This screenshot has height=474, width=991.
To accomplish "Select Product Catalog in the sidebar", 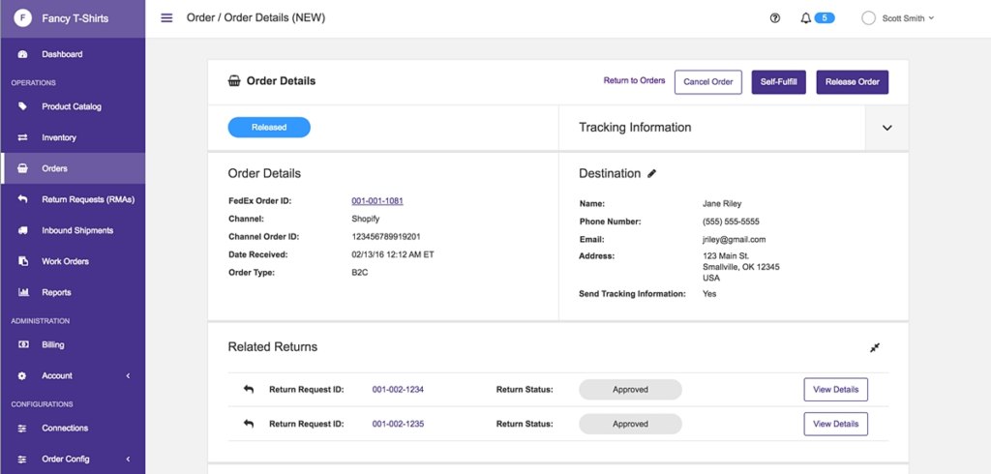I will (x=71, y=106).
